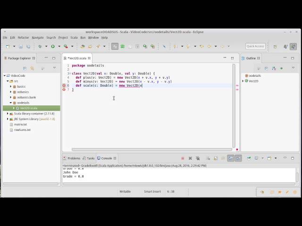Toggle the green block selection mode icon
This screenshot has width=302, height=226.
(123, 46)
